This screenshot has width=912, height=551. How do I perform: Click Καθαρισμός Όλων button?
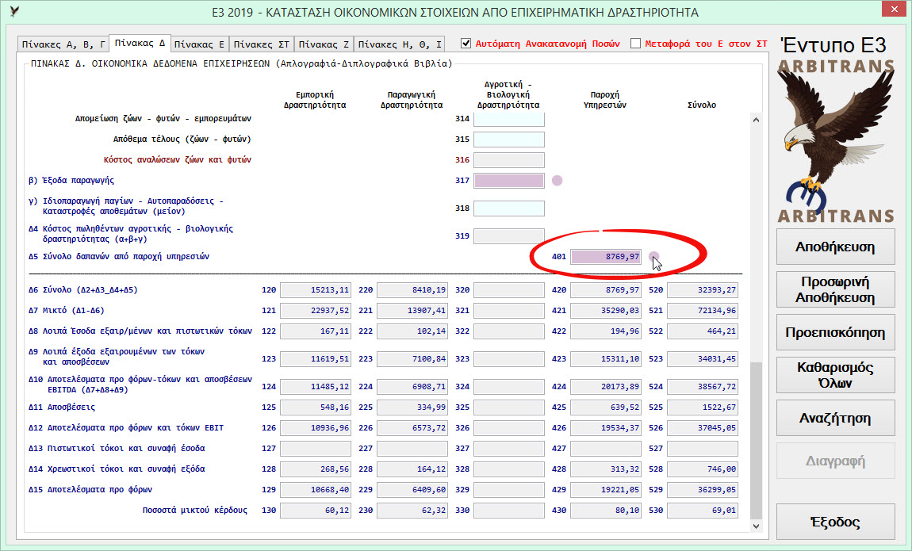(x=835, y=375)
